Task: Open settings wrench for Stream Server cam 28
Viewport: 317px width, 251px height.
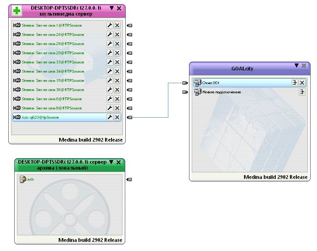Action: pyautogui.click(x=110, y=44)
